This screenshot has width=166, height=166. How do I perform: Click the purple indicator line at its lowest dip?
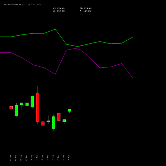click(133, 78)
